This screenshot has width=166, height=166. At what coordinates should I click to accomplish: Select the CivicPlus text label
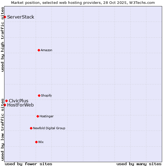click(19, 101)
